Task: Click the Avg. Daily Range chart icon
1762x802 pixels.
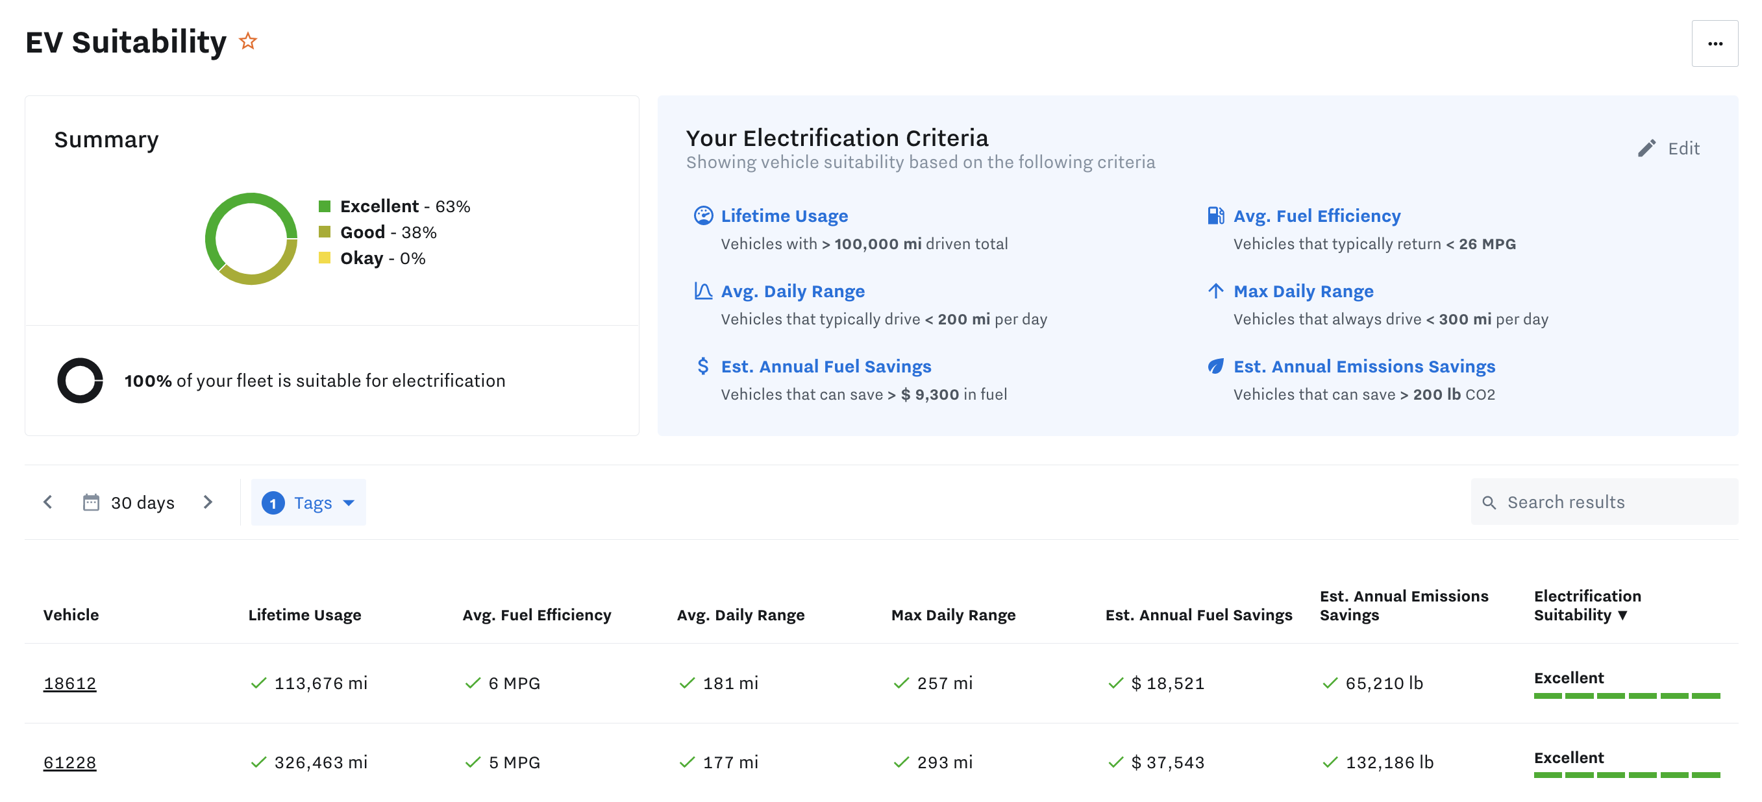Action: click(x=703, y=291)
